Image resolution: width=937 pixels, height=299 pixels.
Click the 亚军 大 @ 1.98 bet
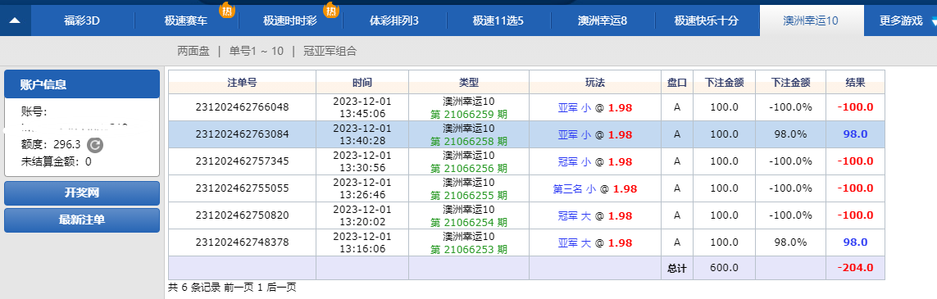pos(595,242)
